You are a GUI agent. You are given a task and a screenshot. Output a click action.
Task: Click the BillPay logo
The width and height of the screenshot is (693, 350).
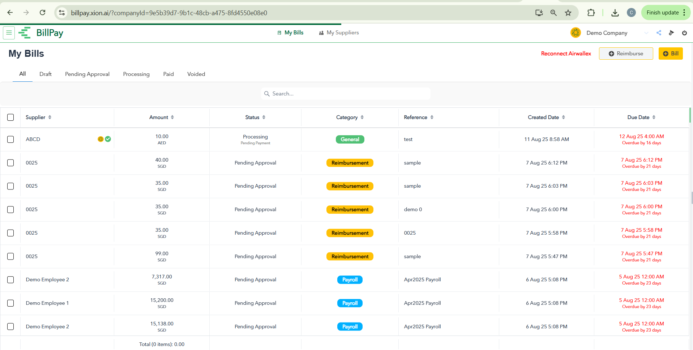(41, 33)
